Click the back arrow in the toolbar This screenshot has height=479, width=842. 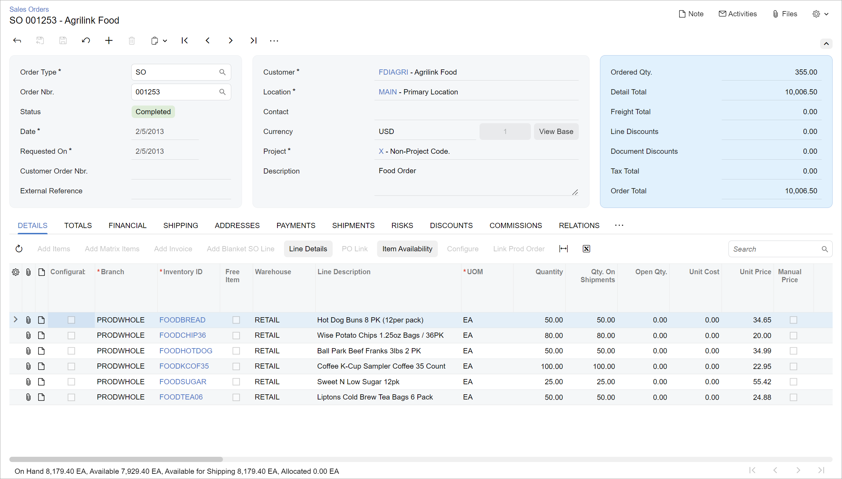click(17, 41)
